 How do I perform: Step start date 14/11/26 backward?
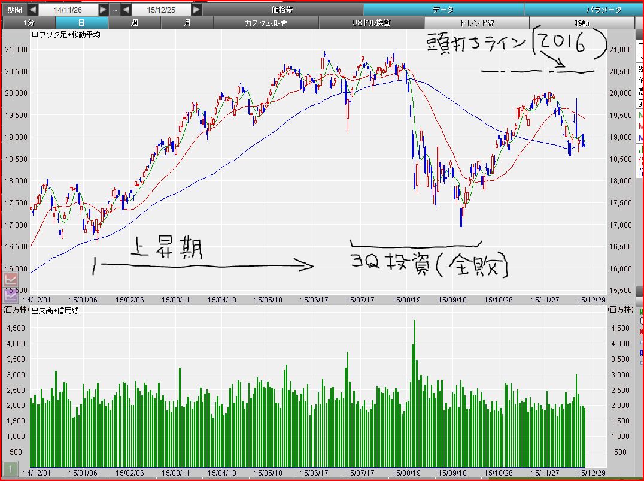[x=33, y=10]
